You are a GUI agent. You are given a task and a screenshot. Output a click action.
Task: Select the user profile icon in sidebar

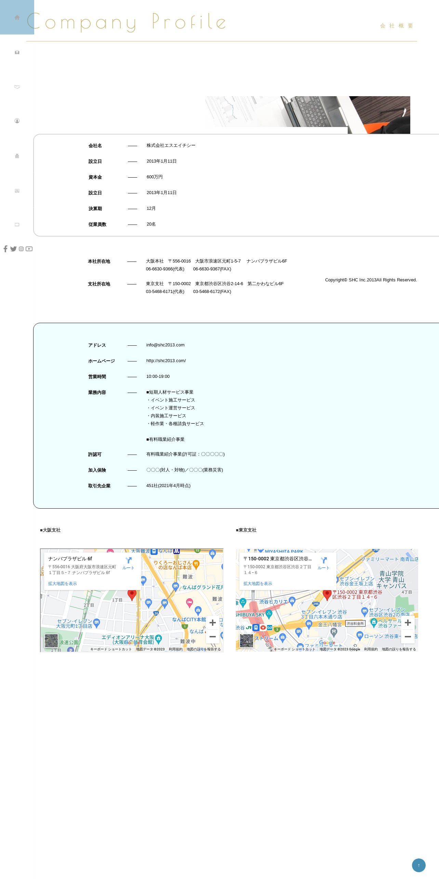17,121
